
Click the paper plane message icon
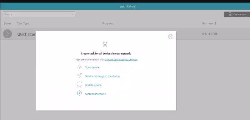79,76
